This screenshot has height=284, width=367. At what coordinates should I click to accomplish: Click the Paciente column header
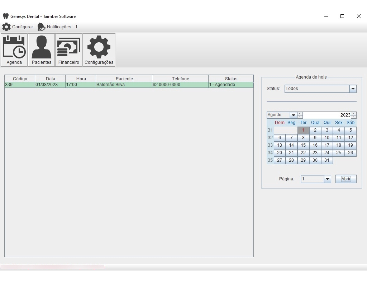(124, 79)
